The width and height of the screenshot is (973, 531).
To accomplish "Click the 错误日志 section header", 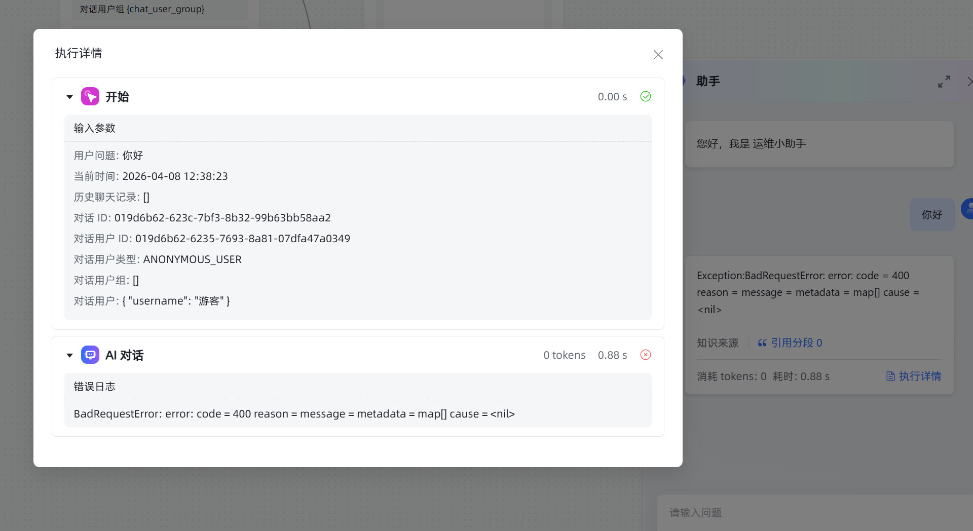I will click(x=95, y=387).
